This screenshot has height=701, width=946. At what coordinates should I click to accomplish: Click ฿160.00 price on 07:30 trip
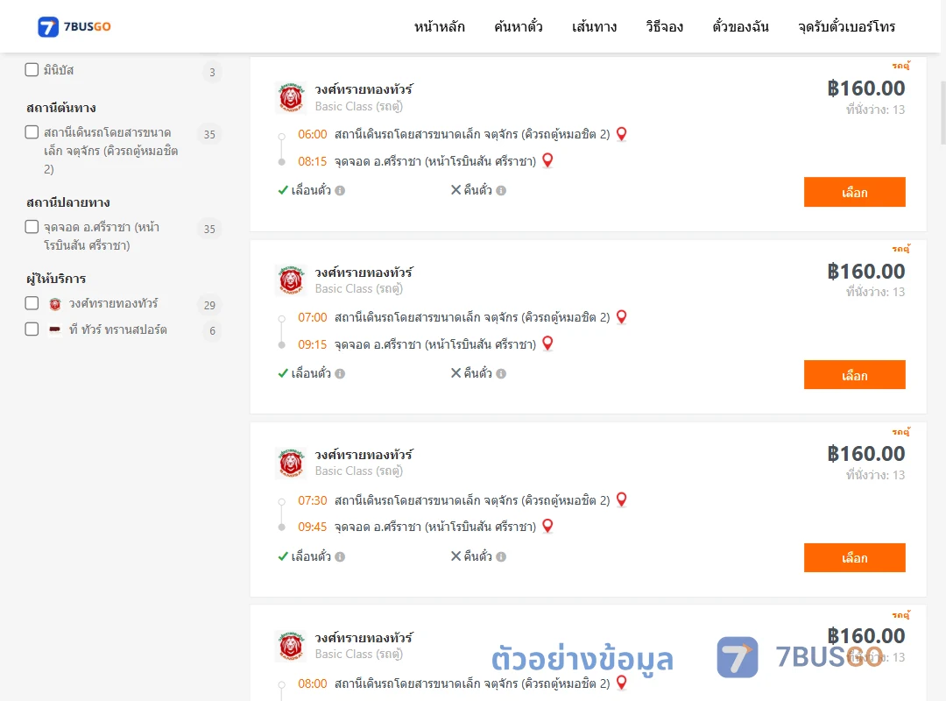[x=865, y=454]
